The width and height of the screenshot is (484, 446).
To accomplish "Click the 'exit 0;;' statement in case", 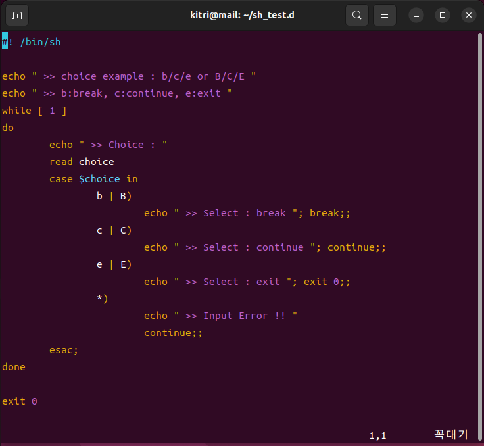I will click(x=327, y=282).
